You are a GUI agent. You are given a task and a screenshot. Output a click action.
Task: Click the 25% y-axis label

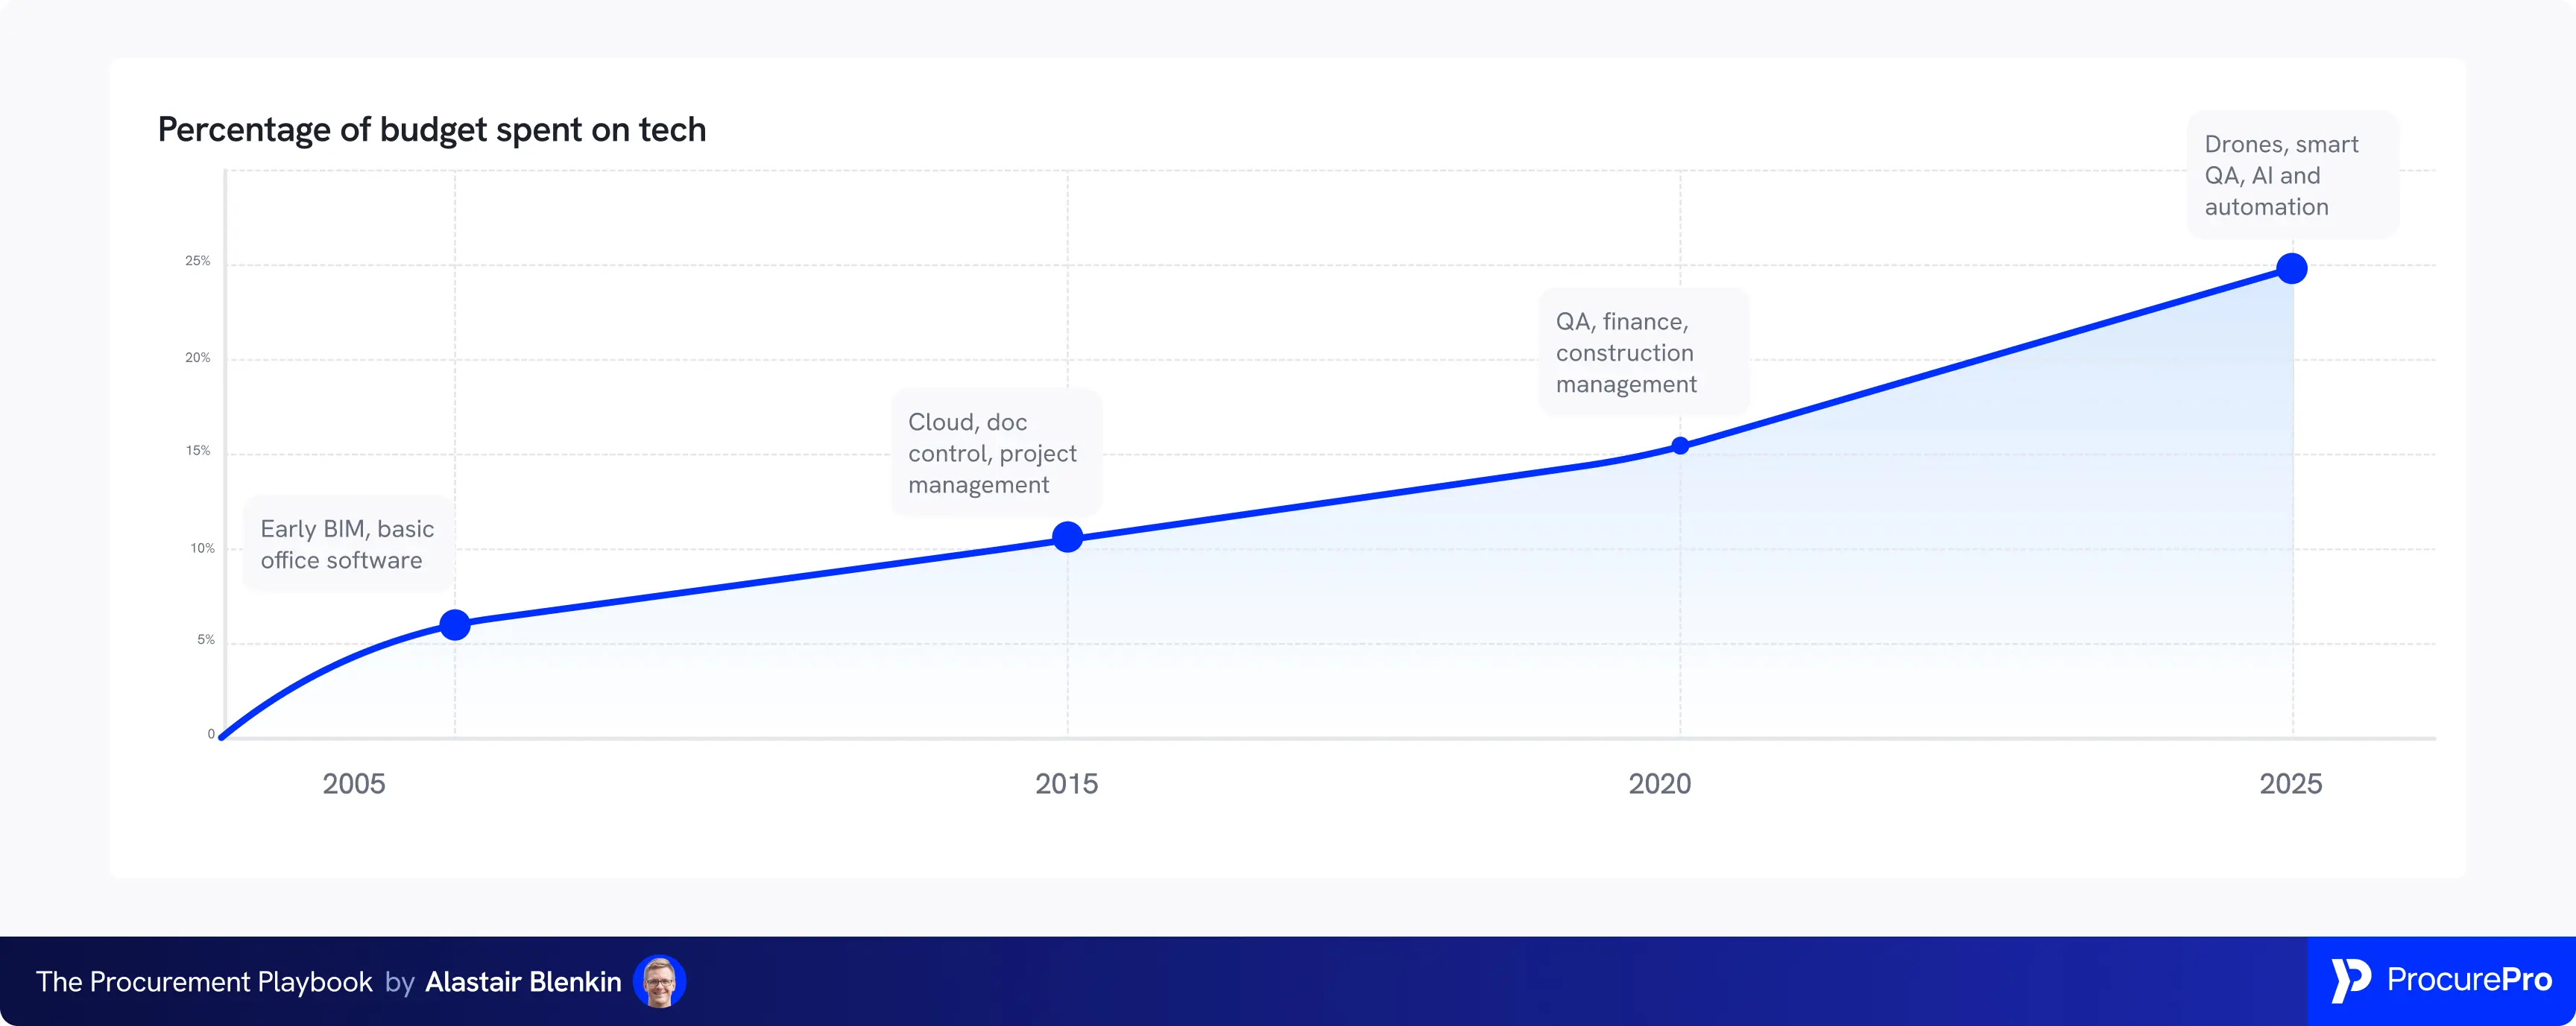pyautogui.click(x=197, y=261)
